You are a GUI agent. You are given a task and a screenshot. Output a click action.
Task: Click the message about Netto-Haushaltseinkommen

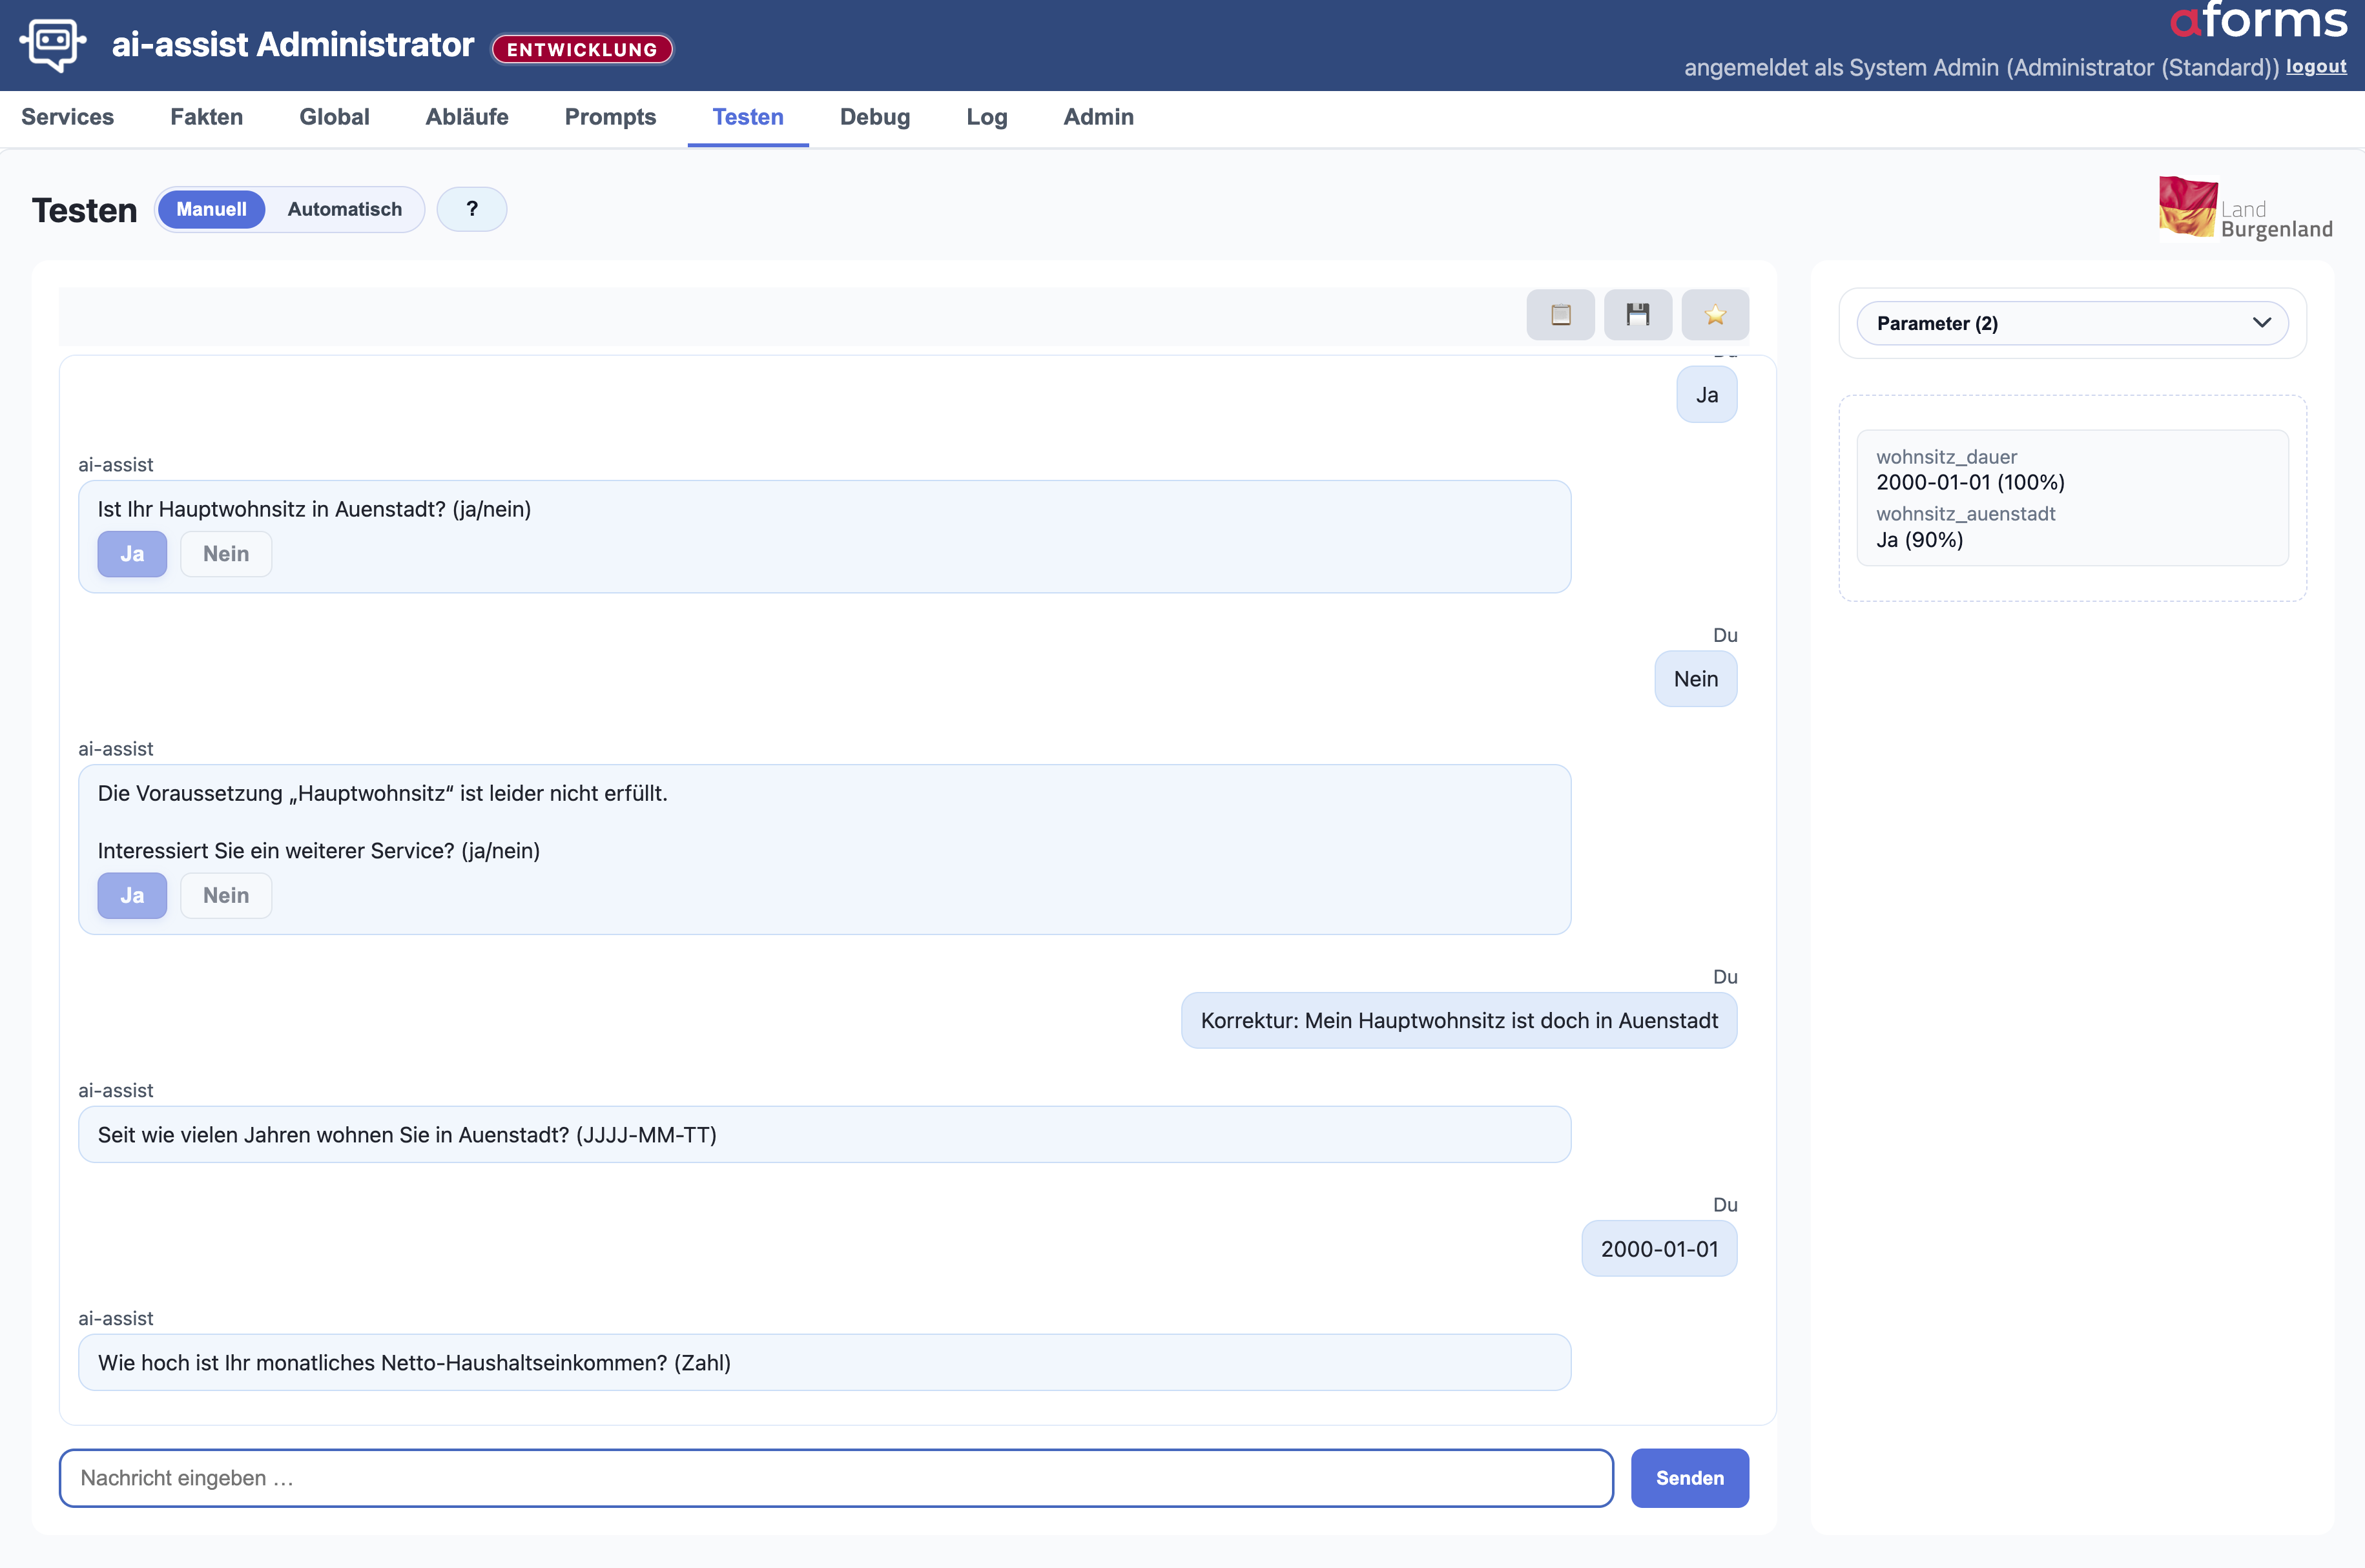[x=825, y=1362]
